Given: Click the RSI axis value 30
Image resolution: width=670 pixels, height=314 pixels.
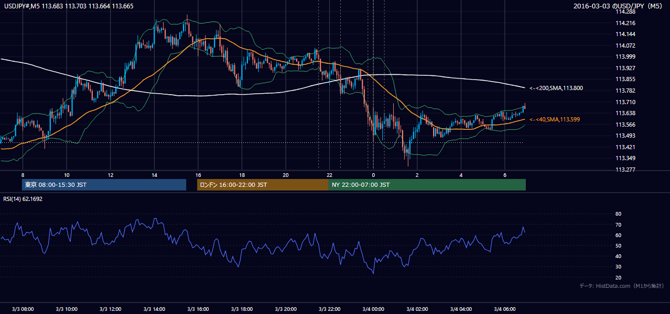Looking at the screenshot, I should coord(618,267).
